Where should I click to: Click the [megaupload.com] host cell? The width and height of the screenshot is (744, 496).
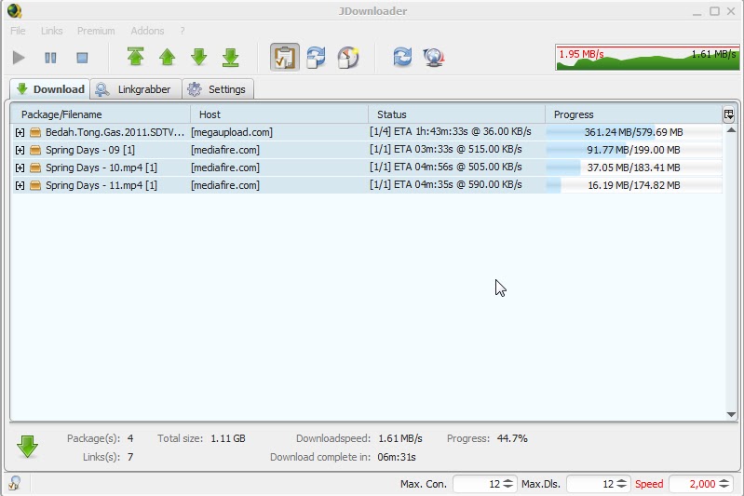point(232,132)
